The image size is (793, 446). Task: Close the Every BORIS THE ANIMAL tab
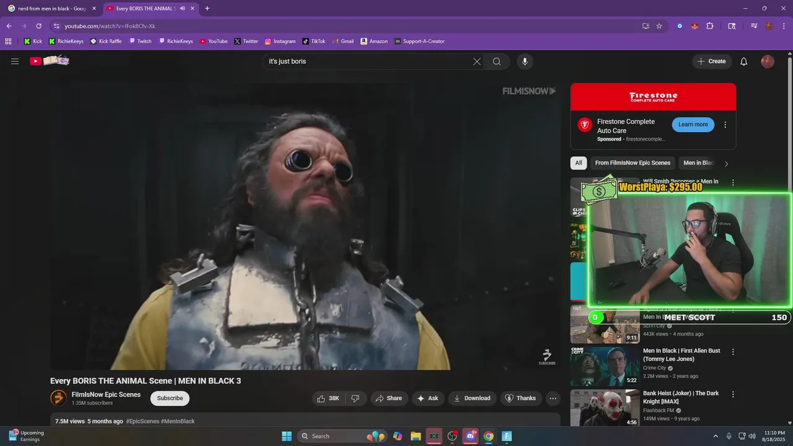(x=193, y=9)
